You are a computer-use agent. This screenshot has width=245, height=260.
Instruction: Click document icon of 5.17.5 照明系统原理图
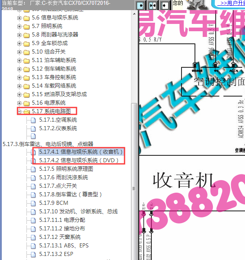33,169
